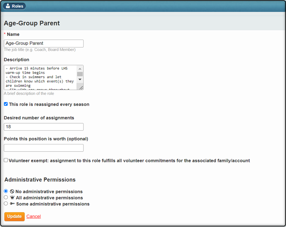Click the 'Desired number of assignments' label
Viewport: 286px width, 227px height.
(x=39, y=118)
